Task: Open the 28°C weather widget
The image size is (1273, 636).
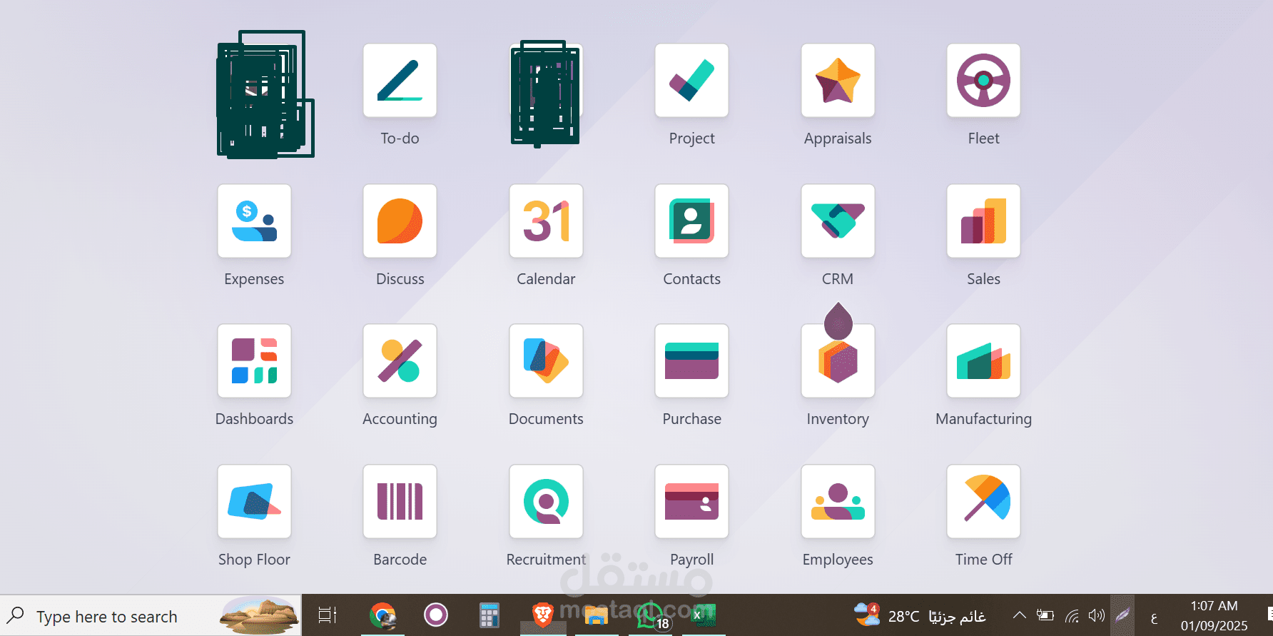Action: coord(920,615)
